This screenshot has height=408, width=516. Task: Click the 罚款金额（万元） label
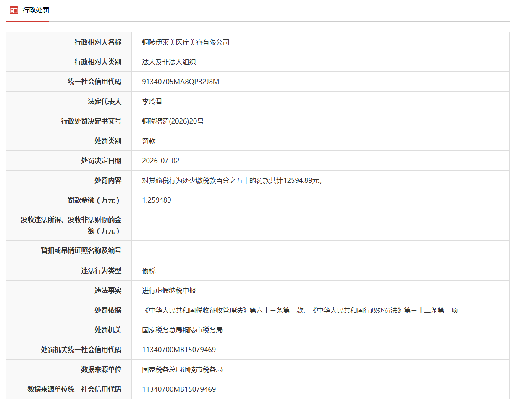click(x=94, y=200)
